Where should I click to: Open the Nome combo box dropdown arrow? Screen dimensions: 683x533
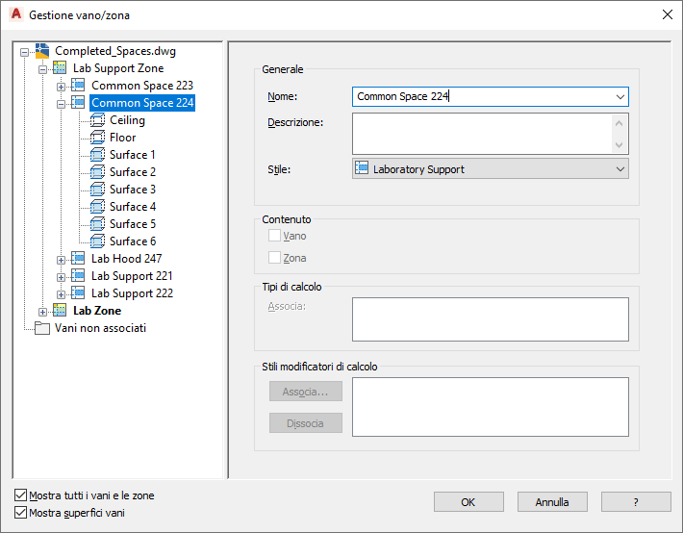(x=620, y=97)
